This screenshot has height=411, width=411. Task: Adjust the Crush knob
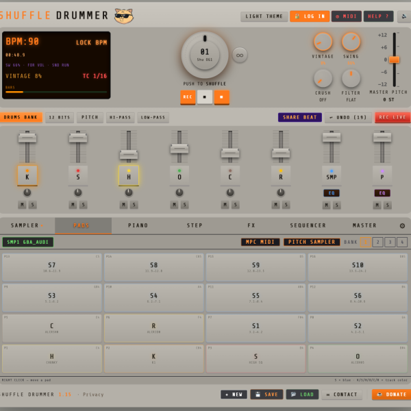pyautogui.click(x=323, y=78)
